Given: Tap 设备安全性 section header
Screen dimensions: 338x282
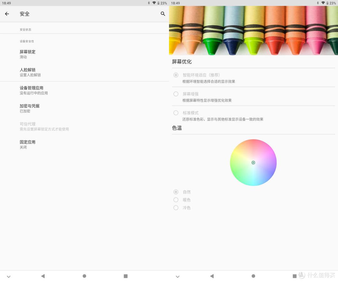Looking at the screenshot, I should 27,41.
